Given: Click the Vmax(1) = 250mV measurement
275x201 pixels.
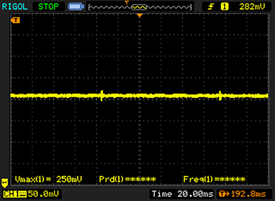Looking at the screenshot, I should (49, 179).
